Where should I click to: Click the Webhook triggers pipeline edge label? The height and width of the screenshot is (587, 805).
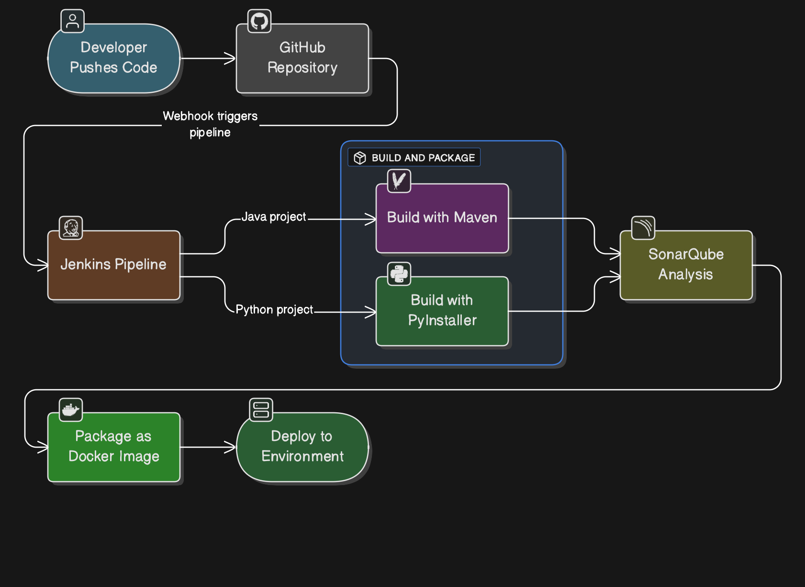coord(210,124)
